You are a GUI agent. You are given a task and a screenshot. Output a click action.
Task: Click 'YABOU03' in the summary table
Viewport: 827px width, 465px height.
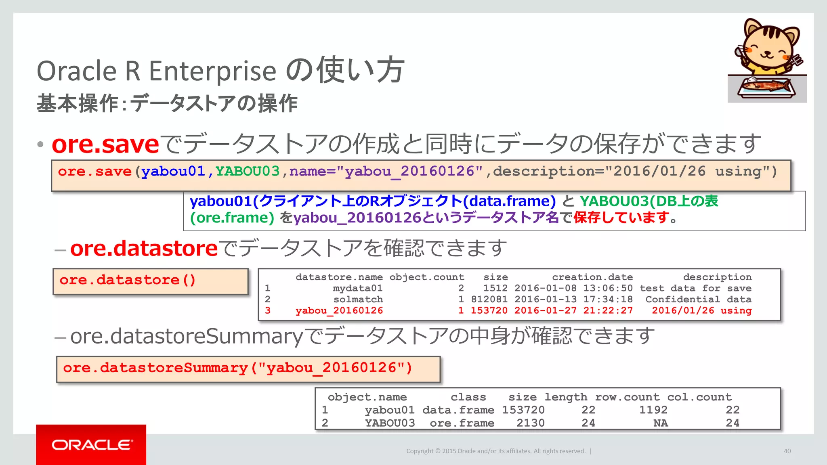click(390, 423)
